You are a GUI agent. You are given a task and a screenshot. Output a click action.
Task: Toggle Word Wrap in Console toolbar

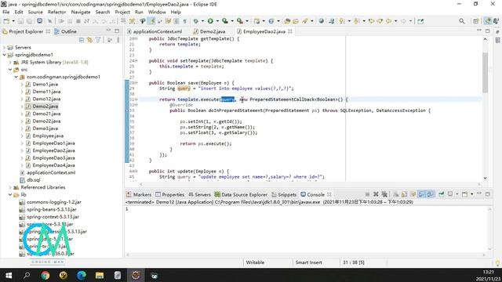pyautogui.click(x=413, y=194)
